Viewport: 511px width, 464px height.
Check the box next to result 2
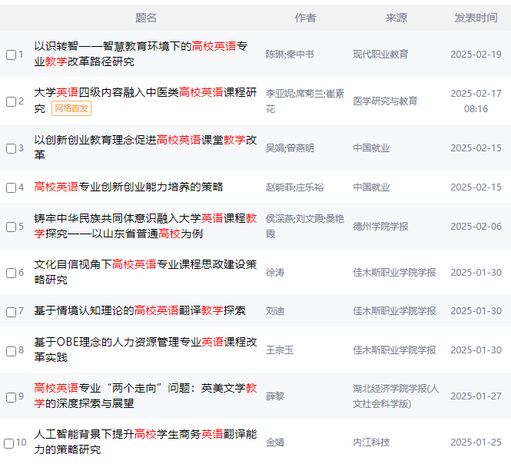11,101
